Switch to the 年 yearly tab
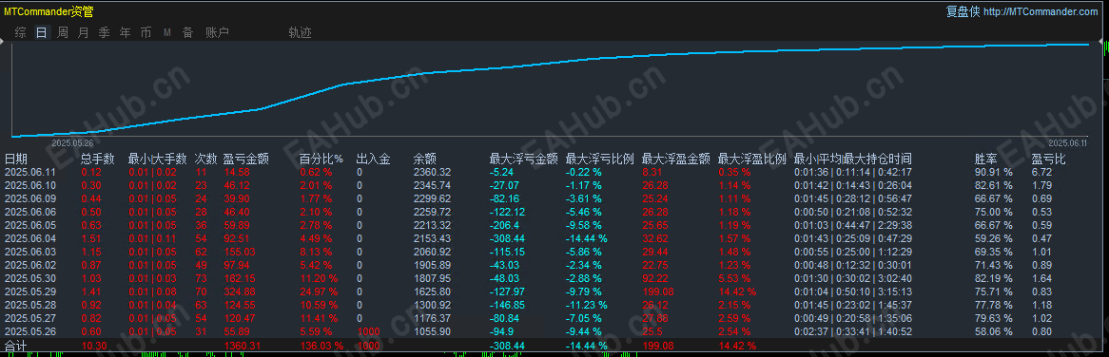 [126, 32]
